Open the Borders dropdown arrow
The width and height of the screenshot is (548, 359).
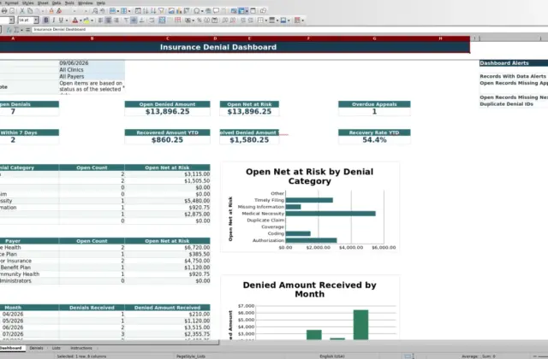(266, 21)
